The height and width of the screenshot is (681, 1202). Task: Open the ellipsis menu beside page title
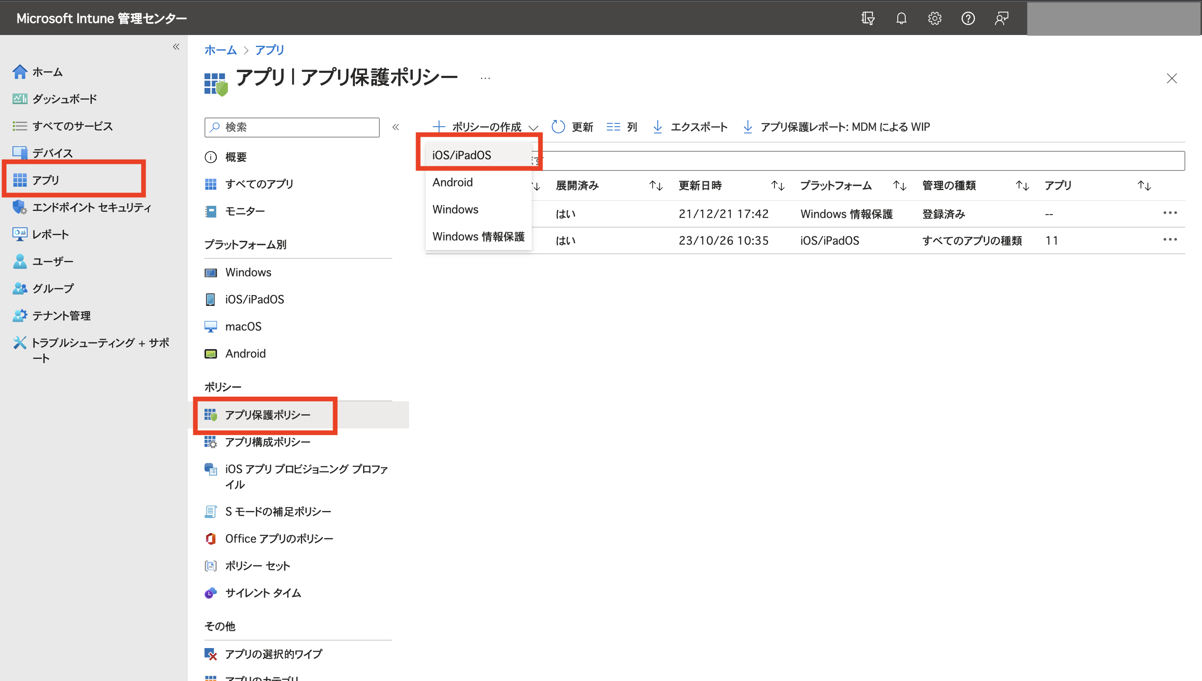tap(485, 78)
